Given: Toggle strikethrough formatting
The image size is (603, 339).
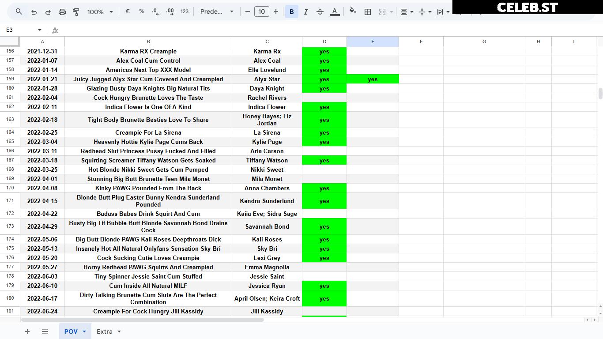Looking at the screenshot, I should pyautogui.click(x=320, y=12).
